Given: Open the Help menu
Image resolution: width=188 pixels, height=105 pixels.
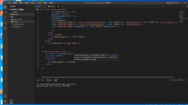Looking at the screenshot, I should tap(51, 3).
